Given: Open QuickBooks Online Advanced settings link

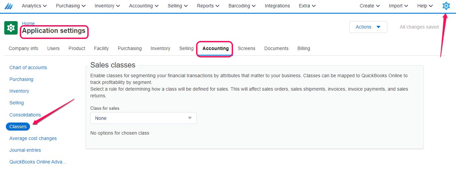Looking at the screenshot, I should coord(38,162).
